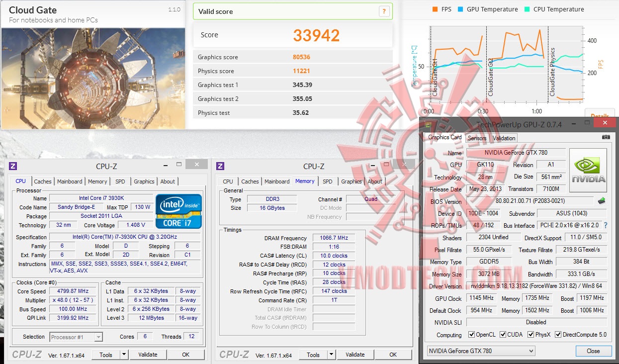Click the BIOS save chip icon in GPU-Z
The height and width of the screenshot is (364, 619).
coord(602,201)
